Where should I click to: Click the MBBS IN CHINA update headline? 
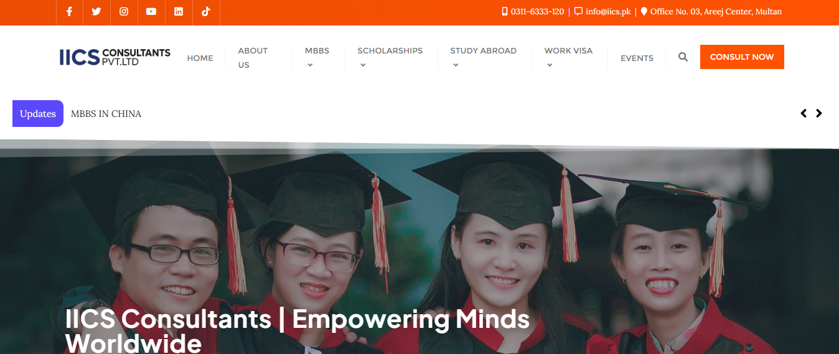tap(106, 114)
